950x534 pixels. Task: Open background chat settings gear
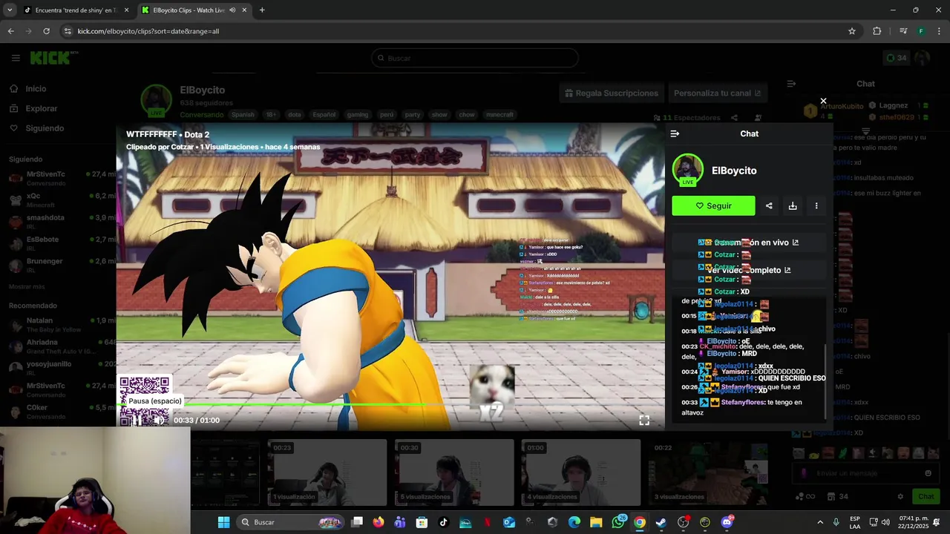(x=900, y=496)
